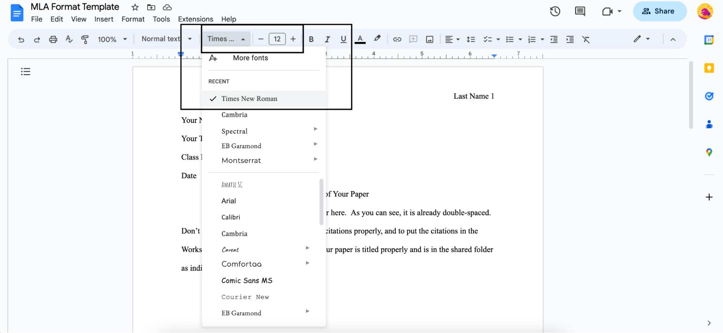
Task: Add a comment using the toolbar icon
Action: 413,39
